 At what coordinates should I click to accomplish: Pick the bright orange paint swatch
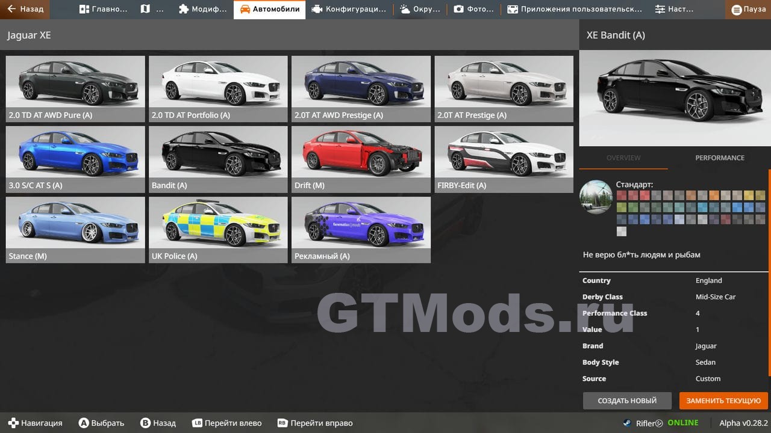714,195
